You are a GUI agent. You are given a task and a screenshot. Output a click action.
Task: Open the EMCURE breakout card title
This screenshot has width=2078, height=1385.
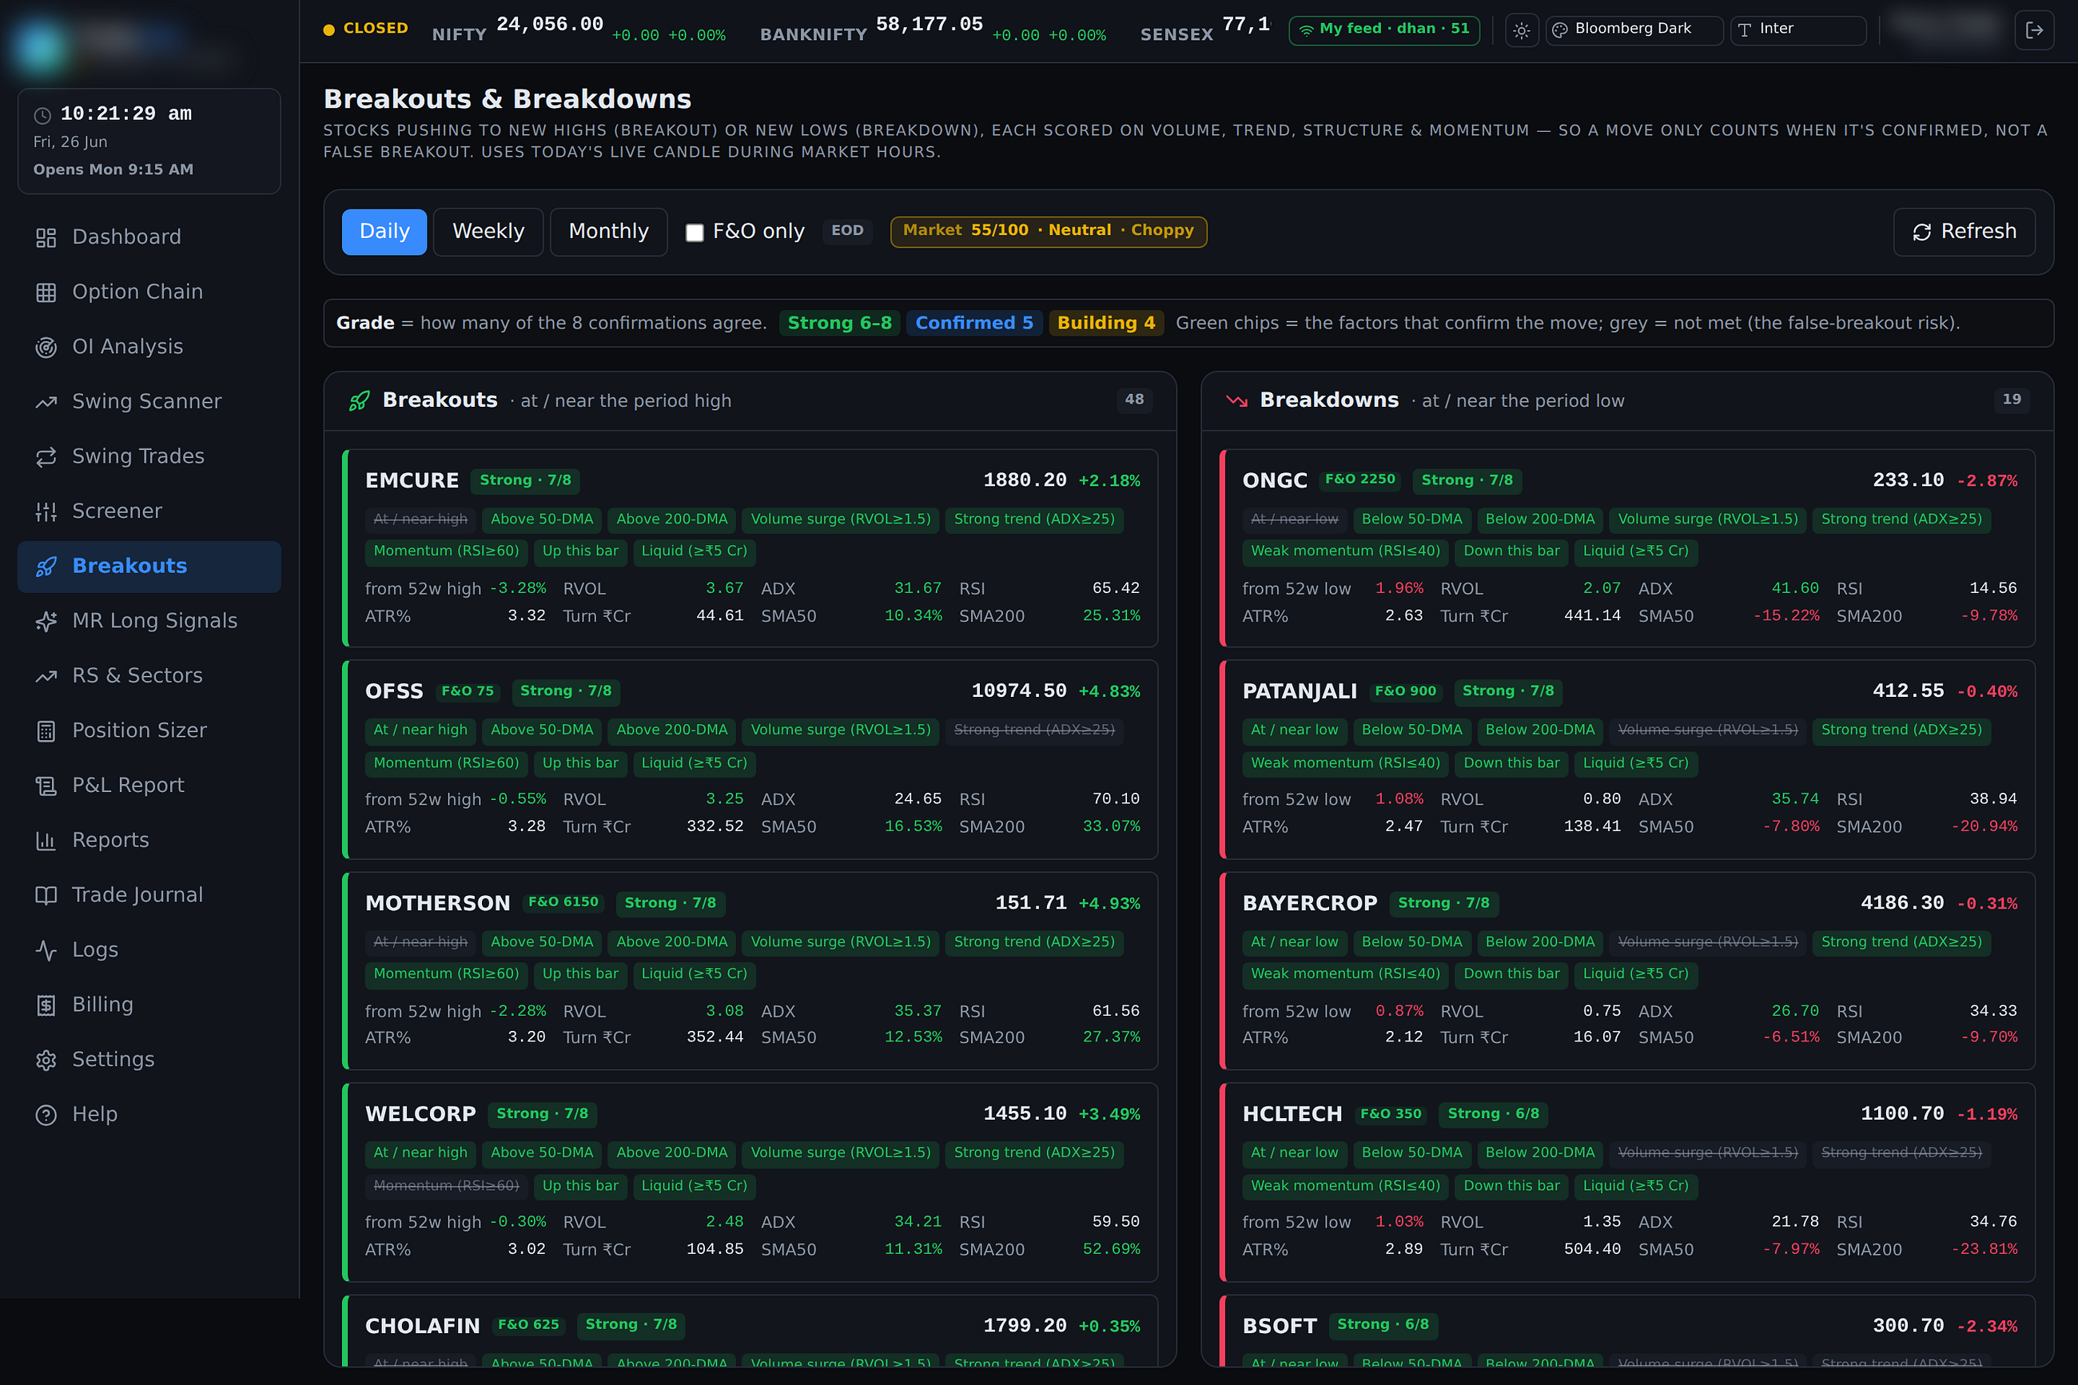(412, 480)
